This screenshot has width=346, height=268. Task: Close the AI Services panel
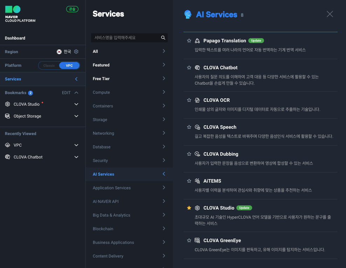click(330, 14)
